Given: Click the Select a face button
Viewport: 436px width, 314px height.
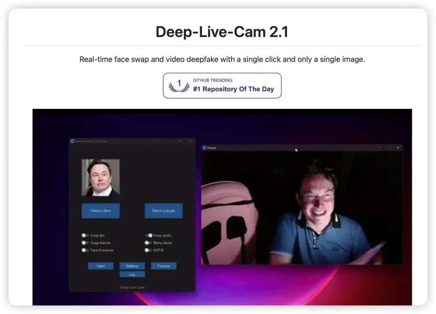Looking at the screenshot, I should 101,211.
